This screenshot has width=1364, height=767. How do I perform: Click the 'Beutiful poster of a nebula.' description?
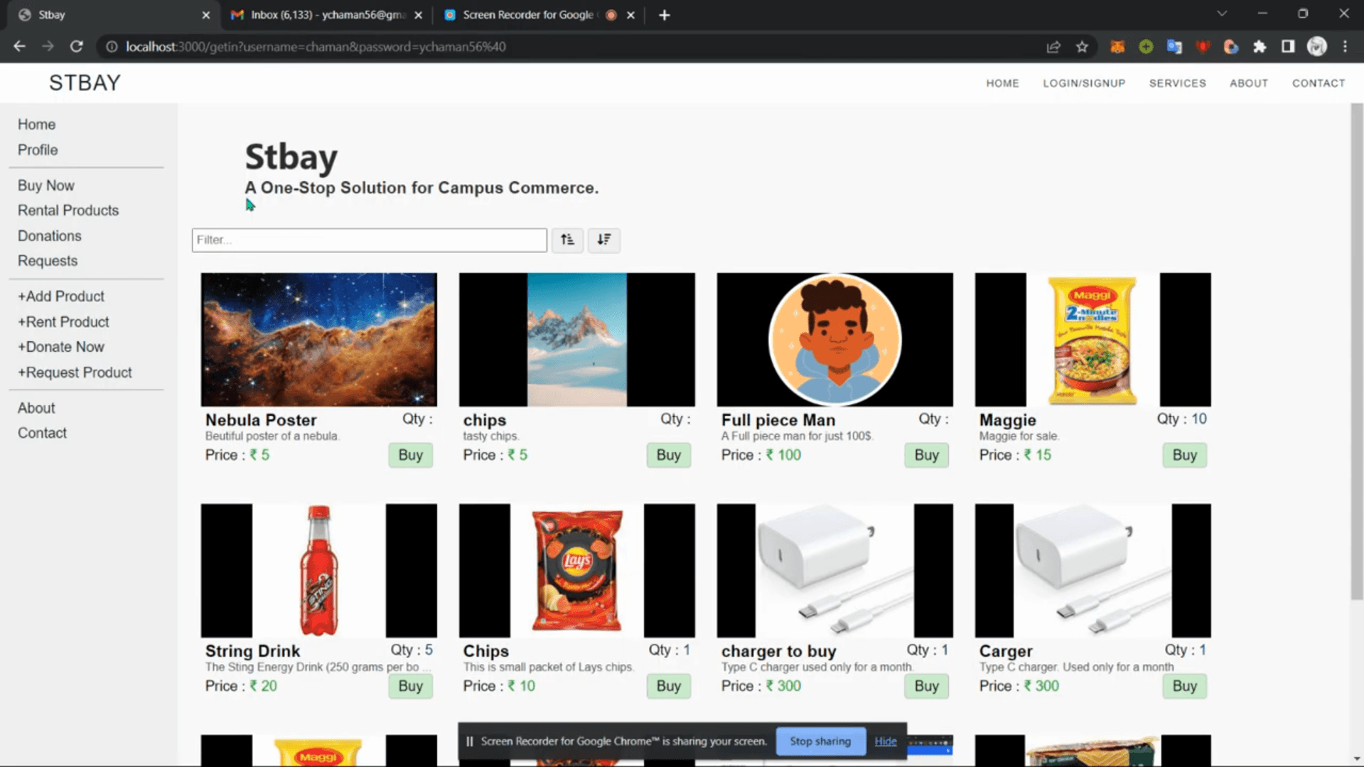pyautogui.click(x=272, y=436)
